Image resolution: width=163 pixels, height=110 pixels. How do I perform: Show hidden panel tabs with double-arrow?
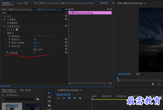(113, 3)
